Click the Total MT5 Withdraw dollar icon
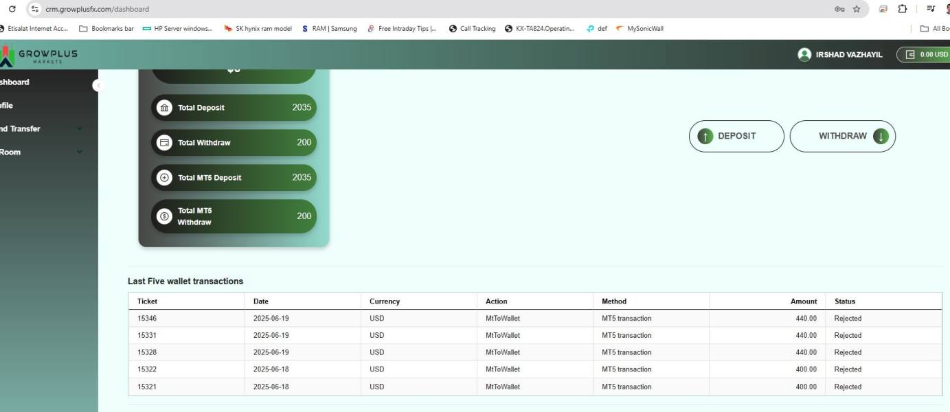The width and height of the screenshot is (950, 412). coord(164,216)
